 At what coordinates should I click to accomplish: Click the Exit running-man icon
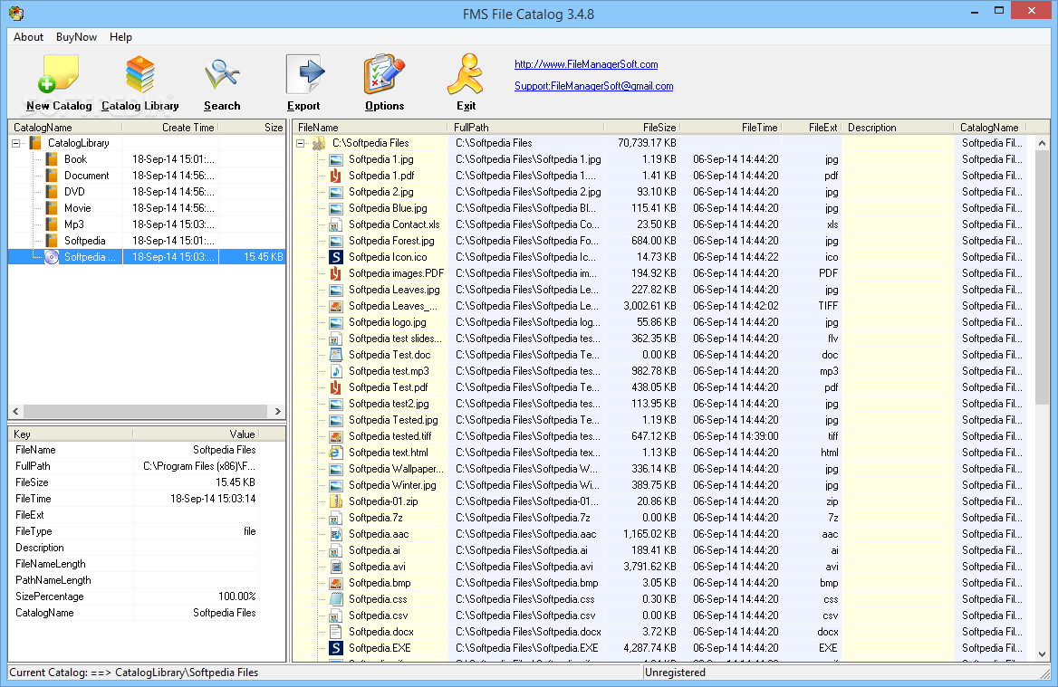[465, 74]
